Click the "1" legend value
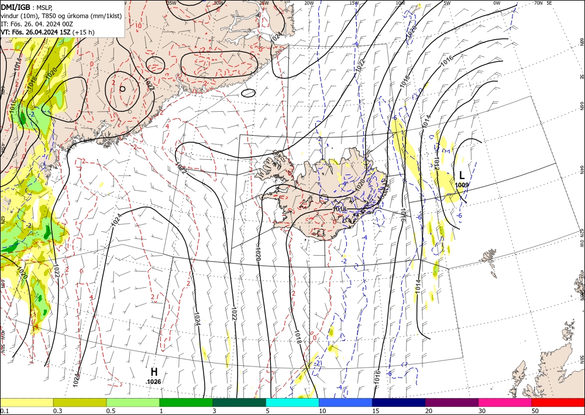Screen dimensions: 585x415 click(x=161, y=411)
